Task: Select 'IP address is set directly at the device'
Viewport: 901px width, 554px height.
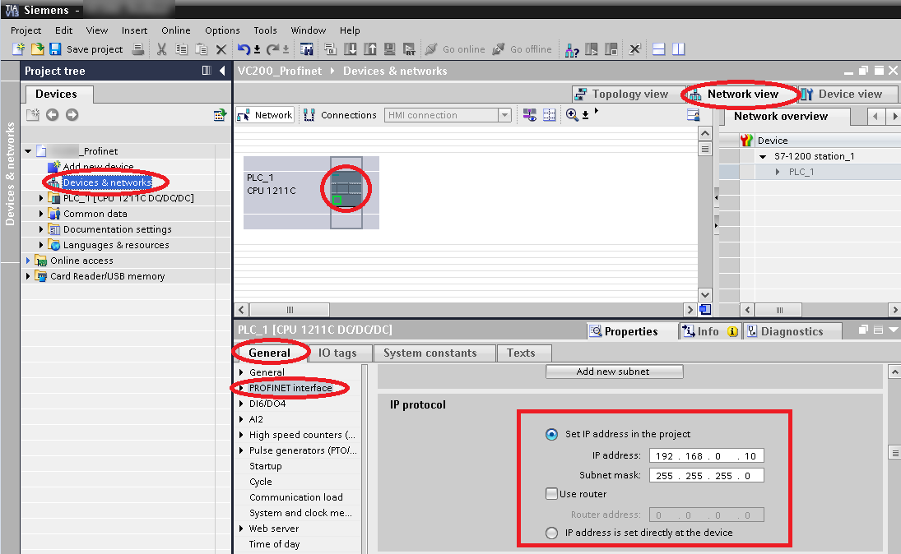Action: (x=551, y=533)
